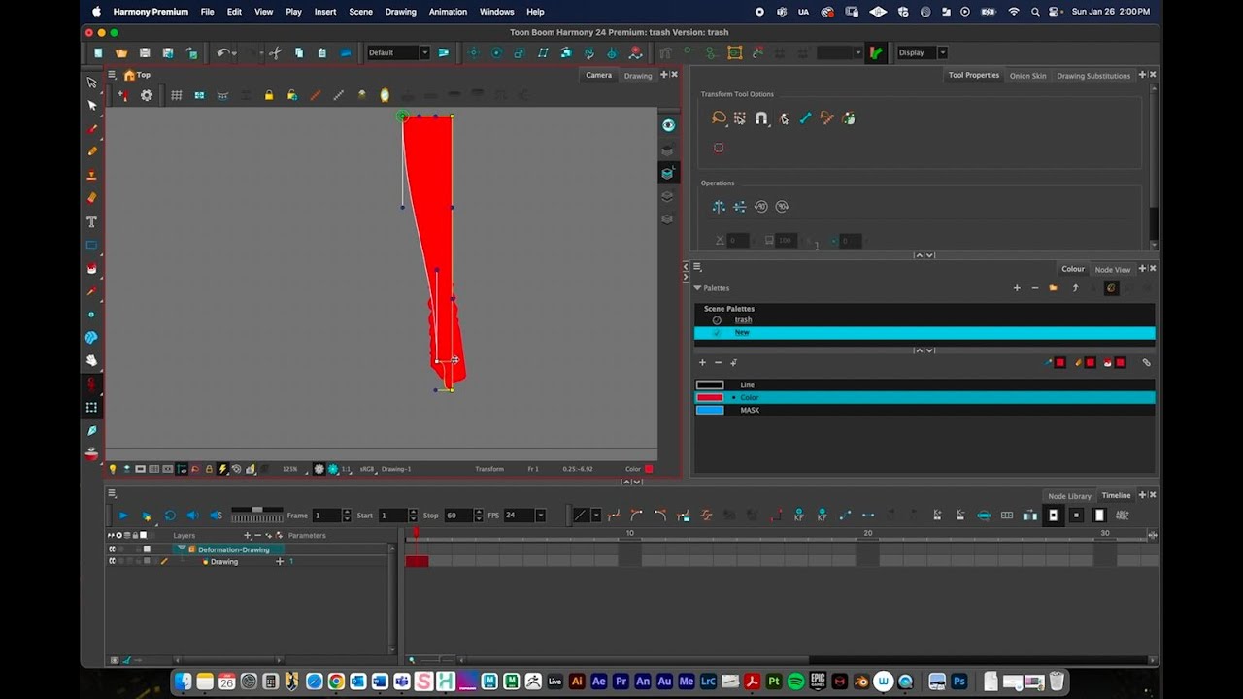
Task: Click the Save scene icon
Action: tap(145, 52)
